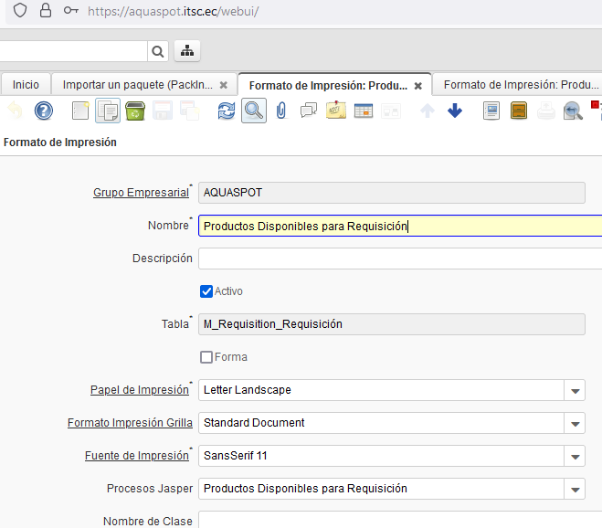Click the copy record toolbar icon

(108, 111)
